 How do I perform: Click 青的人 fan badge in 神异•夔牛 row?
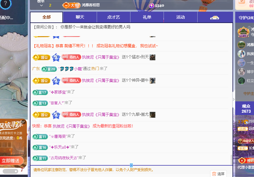point(71,80)
